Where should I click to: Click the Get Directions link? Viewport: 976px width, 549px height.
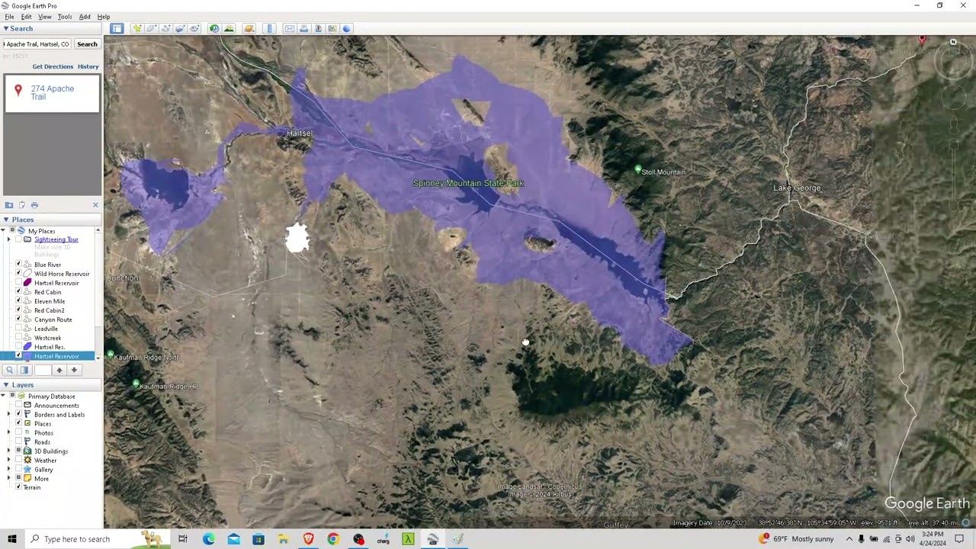(53, 66)
